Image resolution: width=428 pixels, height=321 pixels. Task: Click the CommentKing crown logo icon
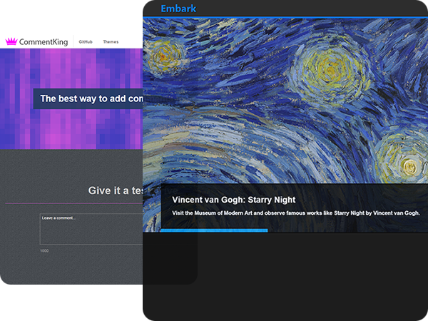point(11,41)
